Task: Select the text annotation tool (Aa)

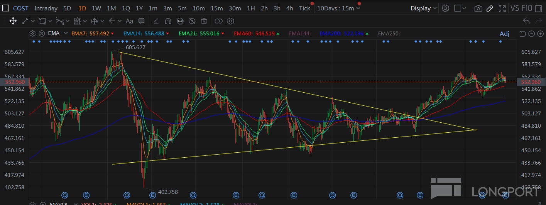Action: 129,21
